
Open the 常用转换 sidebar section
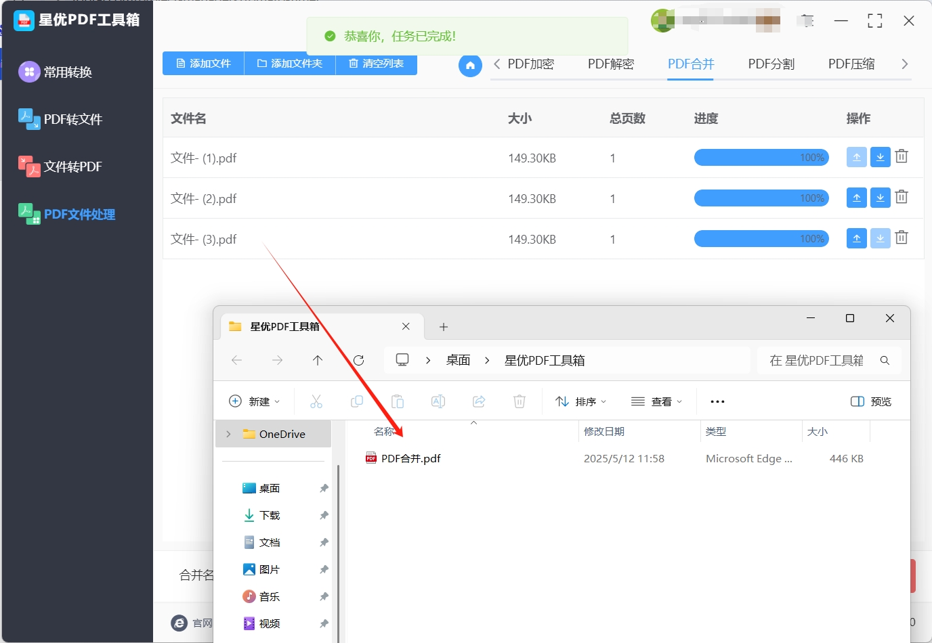56,72
